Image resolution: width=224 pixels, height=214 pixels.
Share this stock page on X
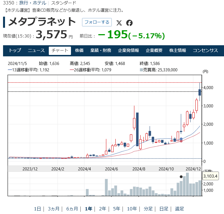[x=119, y=23]
